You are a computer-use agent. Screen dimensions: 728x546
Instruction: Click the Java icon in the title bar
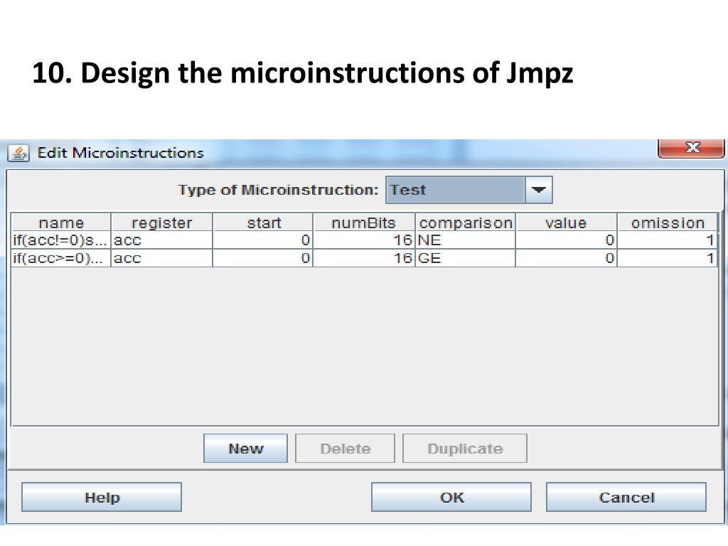[18, 153]
